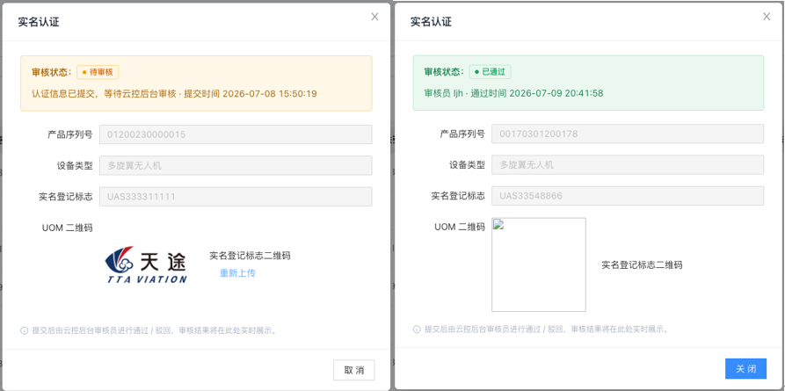Viewport: 785px width, 391px height.
Task: Click 产品序列号 field 01200230000015
Action: point(236,134)
